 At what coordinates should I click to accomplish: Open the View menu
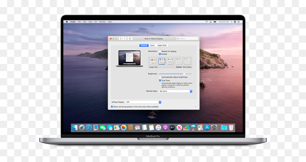click(90, 22)
